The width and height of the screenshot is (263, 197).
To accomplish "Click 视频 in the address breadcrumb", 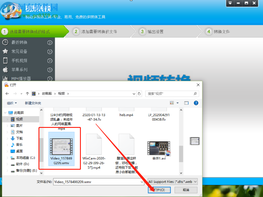I will tap(61, 93).
